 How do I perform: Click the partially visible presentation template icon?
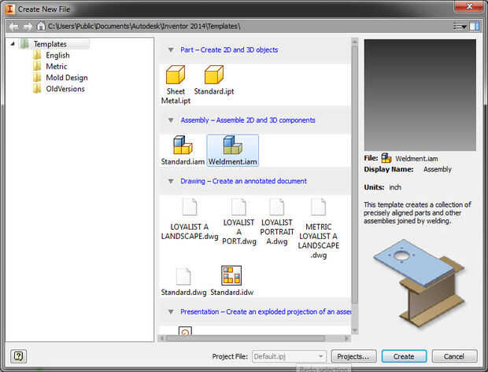(x=185, y=330)
